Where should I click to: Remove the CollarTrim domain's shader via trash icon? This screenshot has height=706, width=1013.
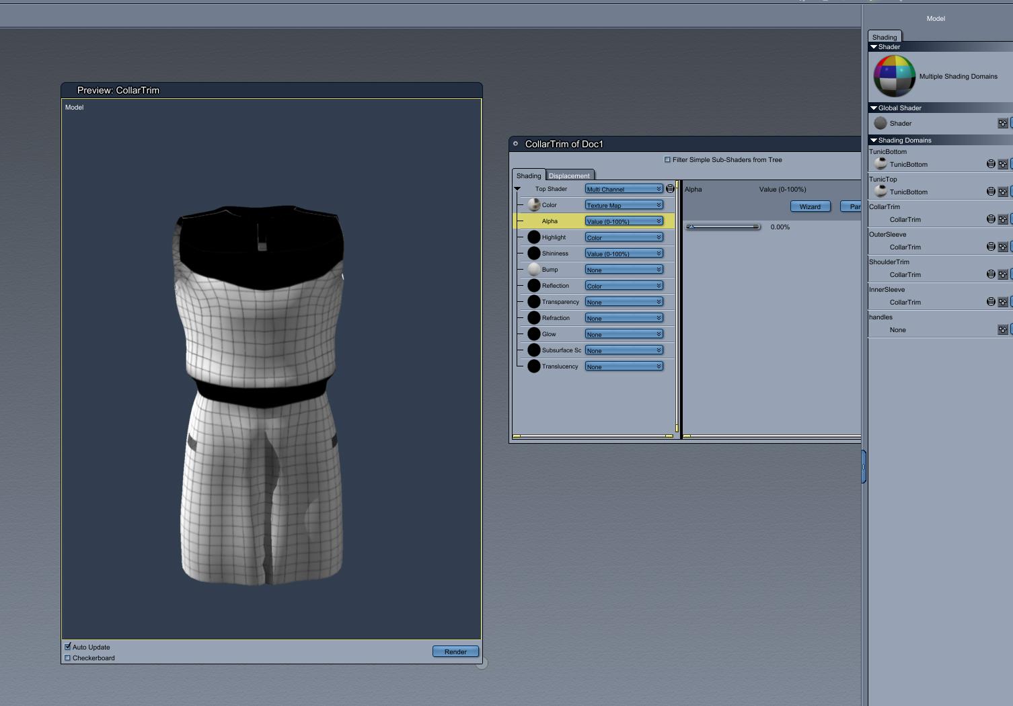(x=991, y=219)
